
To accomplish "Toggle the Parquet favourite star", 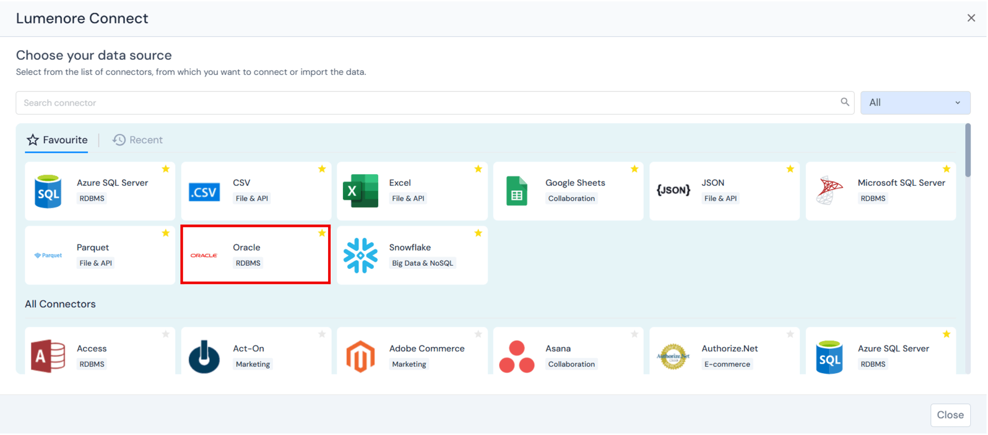I will pos(166,233).
